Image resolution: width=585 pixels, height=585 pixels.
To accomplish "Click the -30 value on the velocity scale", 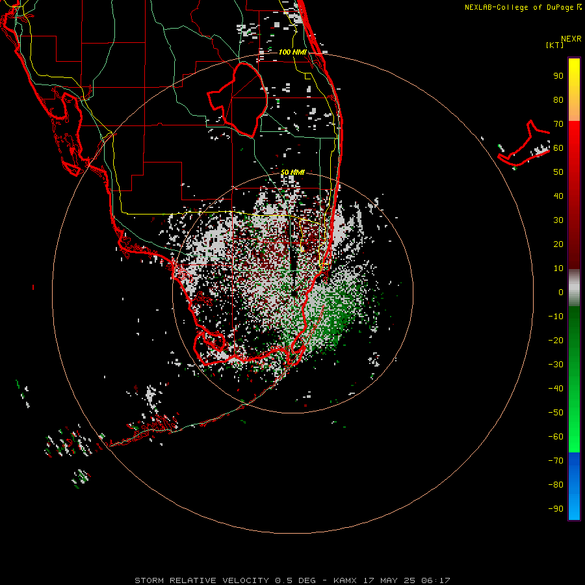I will pyautogui.click(x=556, y=365).
